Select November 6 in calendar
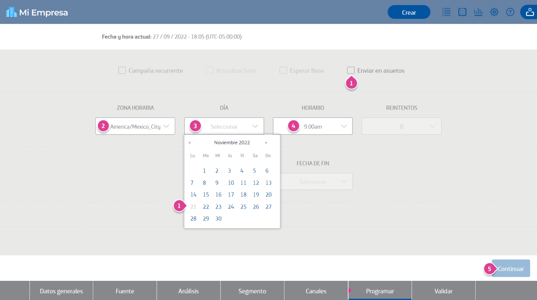 click(267, 171)
